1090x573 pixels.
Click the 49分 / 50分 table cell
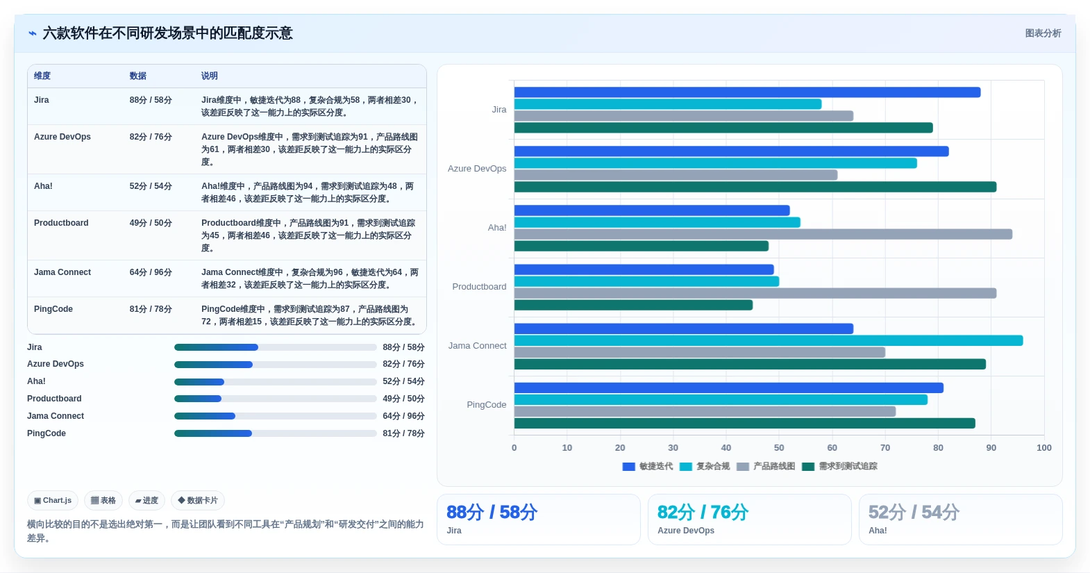pyautogui.click(x=151, y=223)
